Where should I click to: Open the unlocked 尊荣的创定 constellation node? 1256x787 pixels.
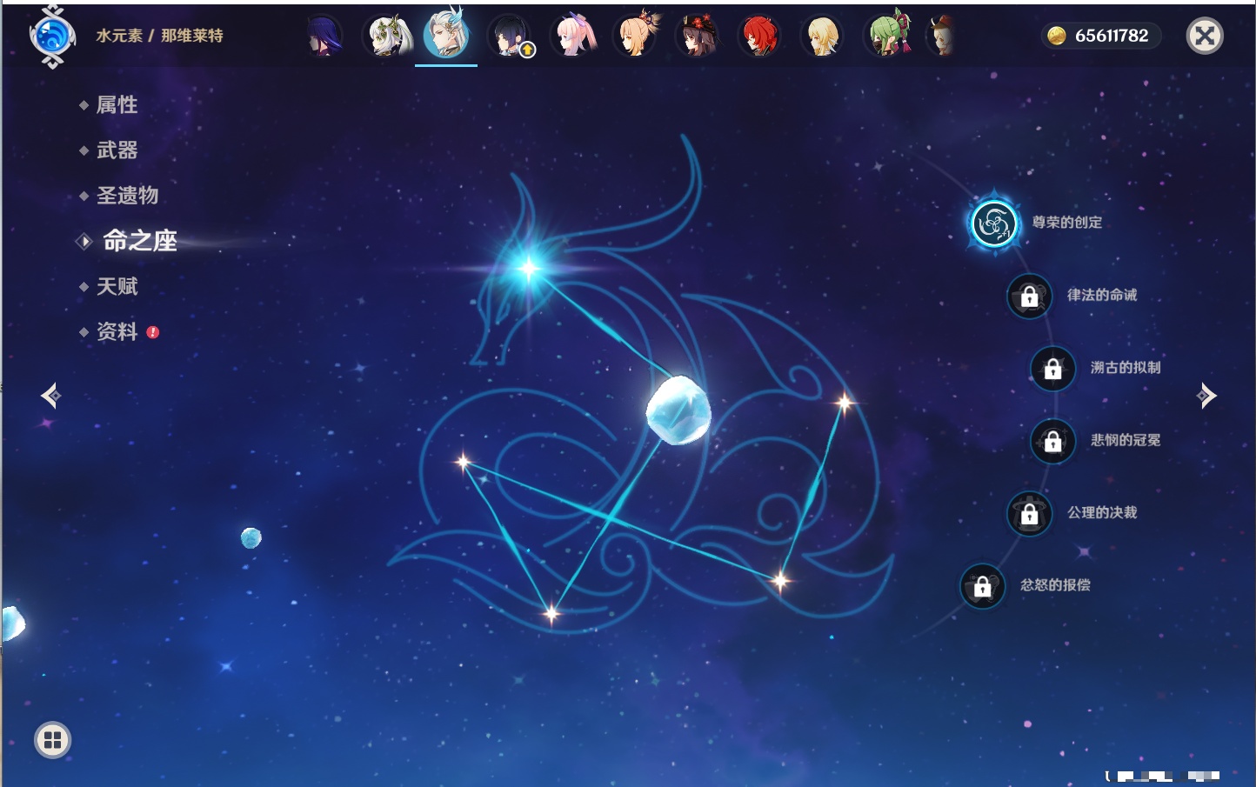pos(993,223)
